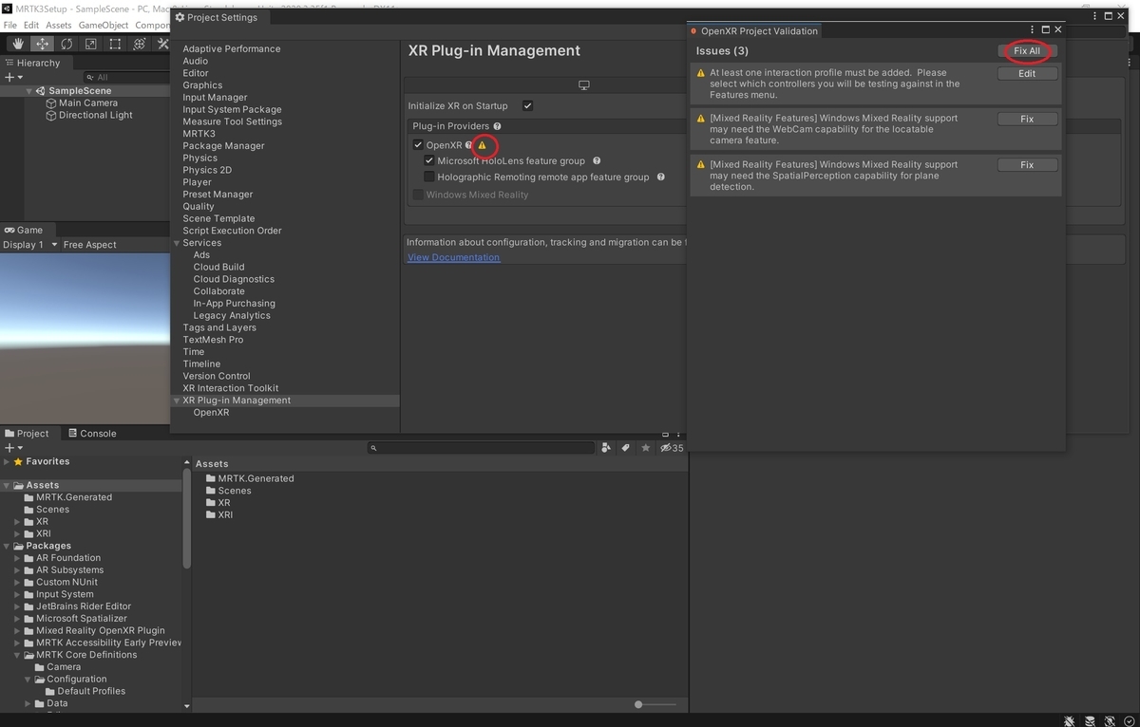The height and width of the screenshot is (727, 1140).
Task: Expand the AR Foundation package
Action: [17, 558]
